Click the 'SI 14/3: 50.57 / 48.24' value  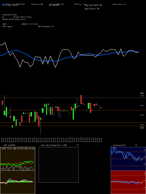(22, 17)
